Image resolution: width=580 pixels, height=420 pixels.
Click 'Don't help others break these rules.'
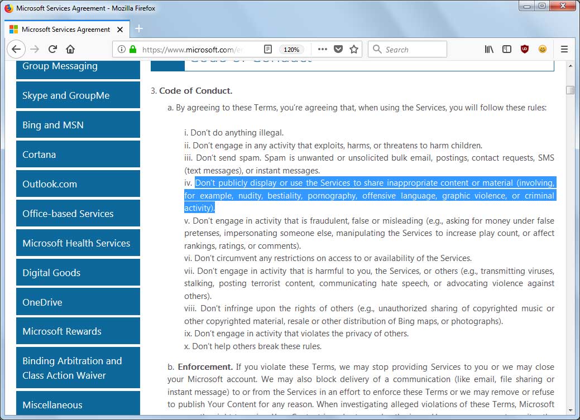pyautogui.click(x=257, y=346)
